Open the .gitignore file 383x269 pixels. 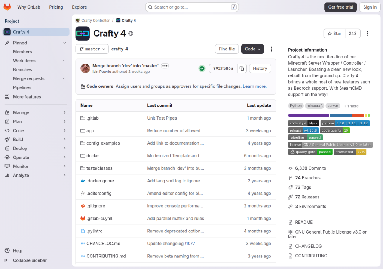click(x=96, y=206)
